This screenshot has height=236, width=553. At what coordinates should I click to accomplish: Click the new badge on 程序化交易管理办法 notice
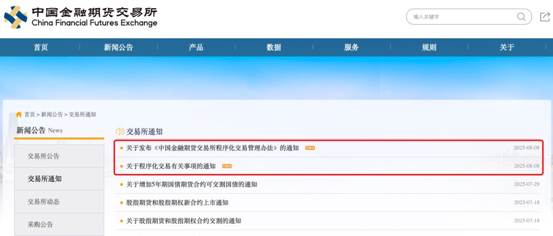point(310,148)
